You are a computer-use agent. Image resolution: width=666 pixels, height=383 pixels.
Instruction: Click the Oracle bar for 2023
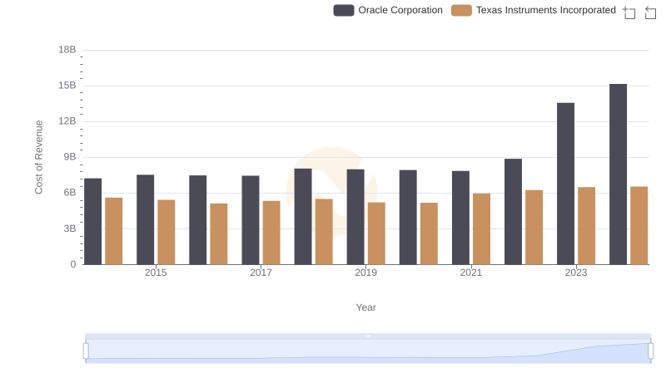point(565,184)
